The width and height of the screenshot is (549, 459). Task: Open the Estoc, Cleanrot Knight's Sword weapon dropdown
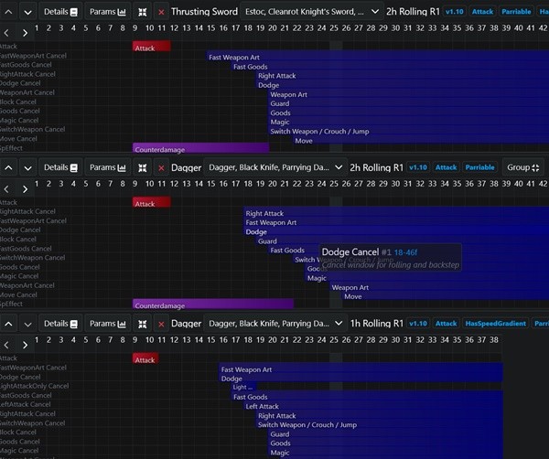pyautogui.click(x=310, y=12)
